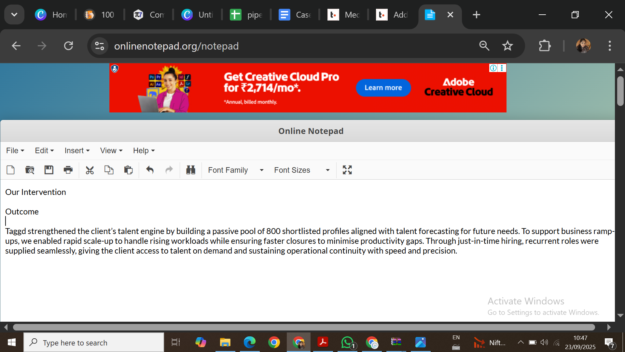This screenshot has height=352, width=625.
Task: Toggle fullscreen mode icon
Action: 347,170
